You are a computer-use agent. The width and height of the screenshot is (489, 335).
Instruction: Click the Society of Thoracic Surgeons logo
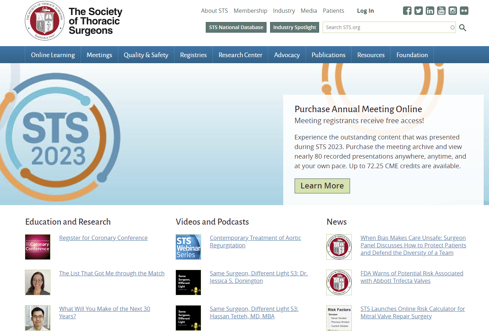tap(74, 21)
